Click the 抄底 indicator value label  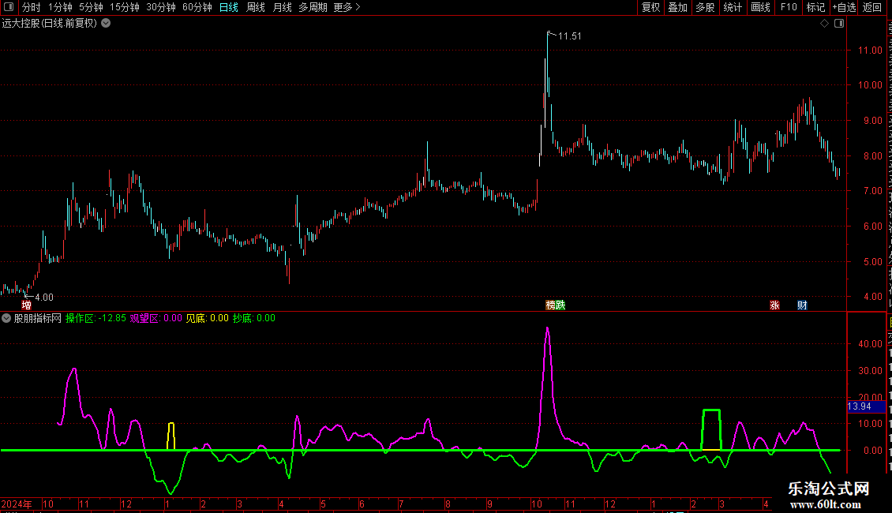coord(253,319)
